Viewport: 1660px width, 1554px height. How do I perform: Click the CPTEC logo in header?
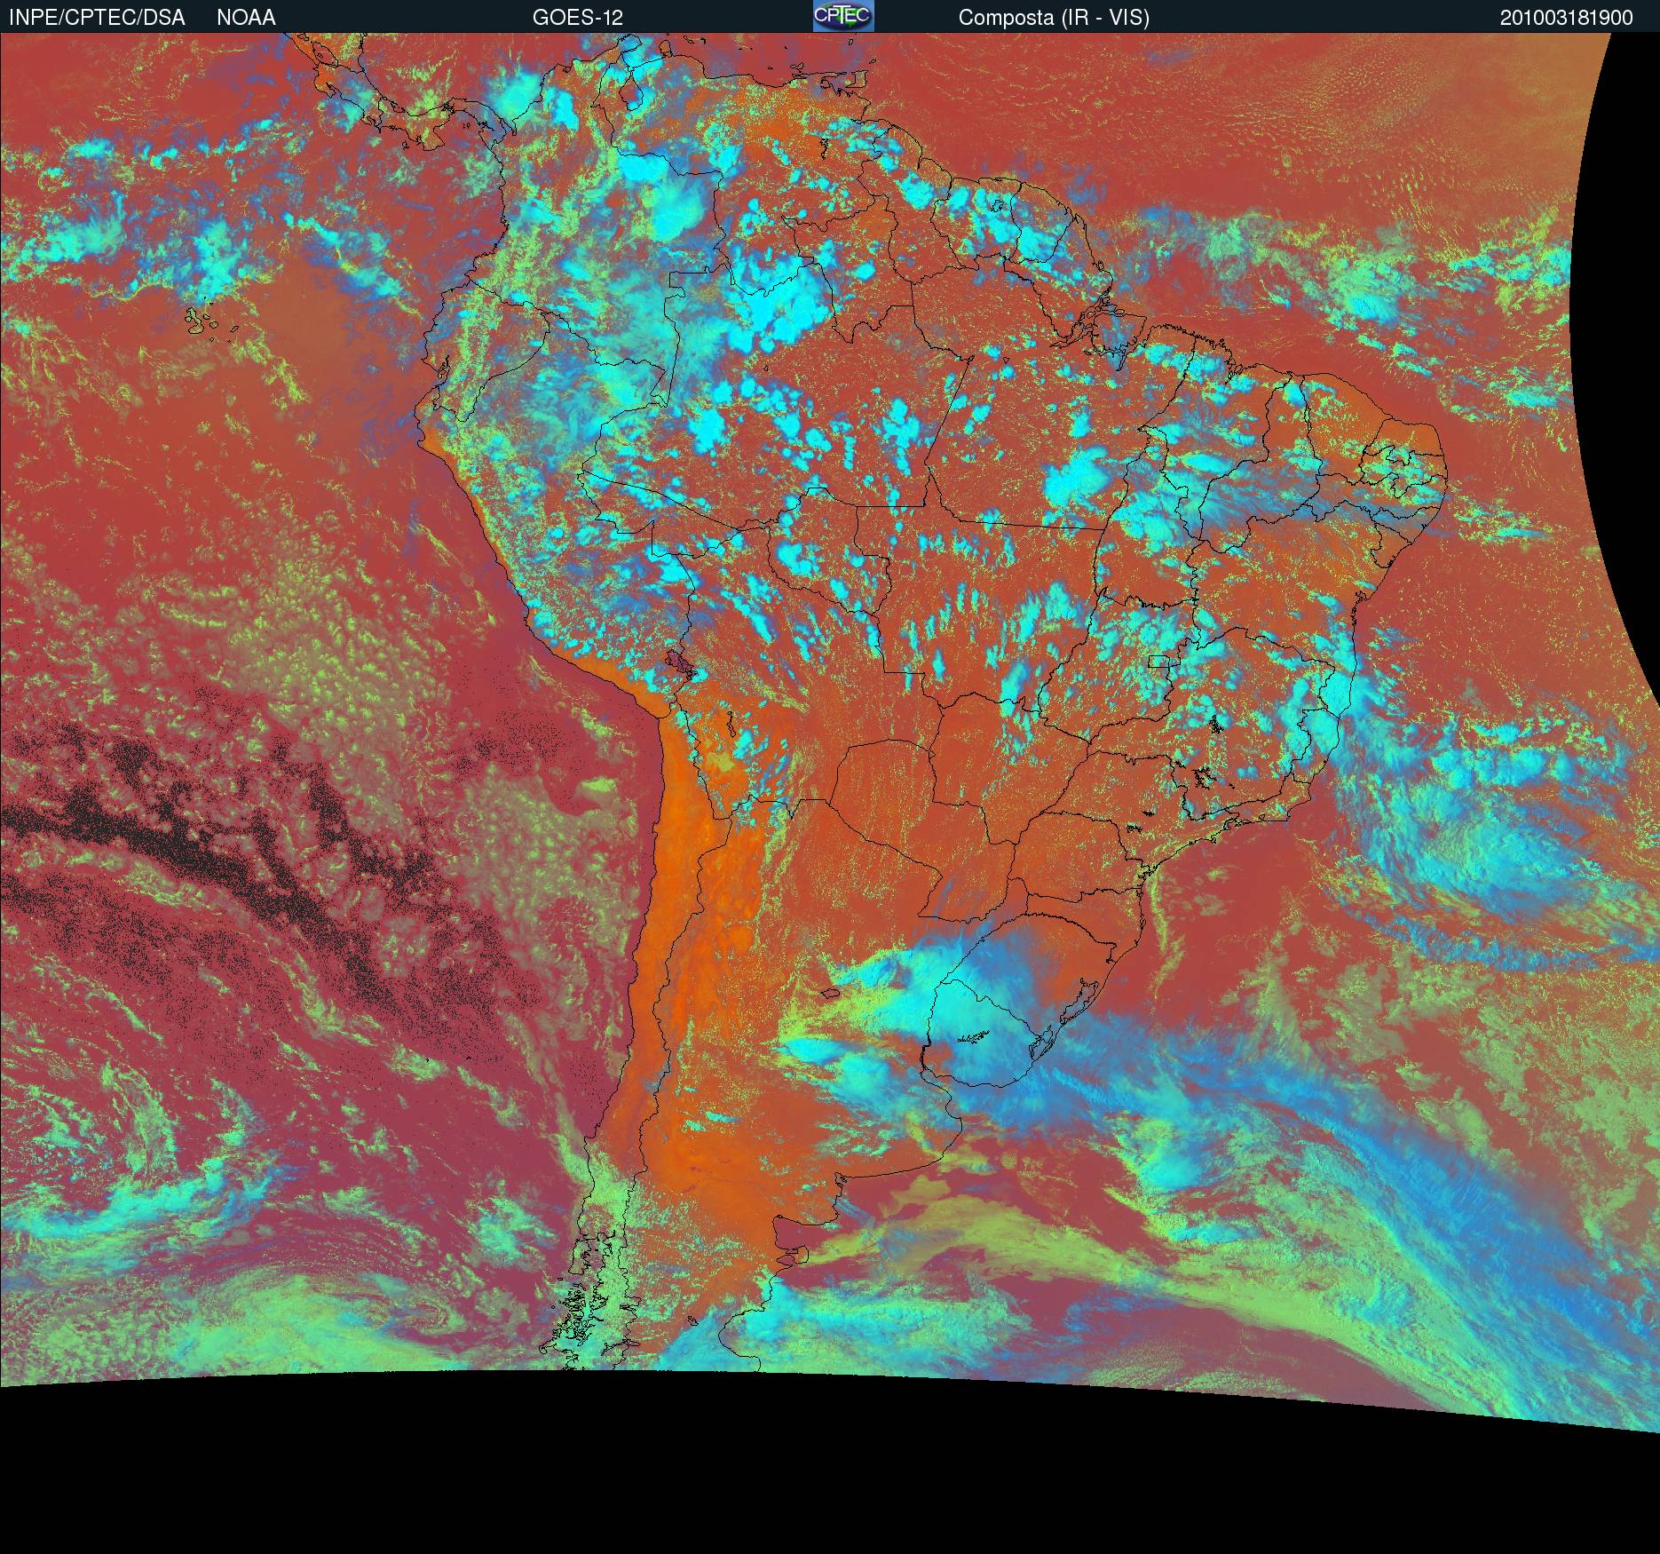(843, 16)
